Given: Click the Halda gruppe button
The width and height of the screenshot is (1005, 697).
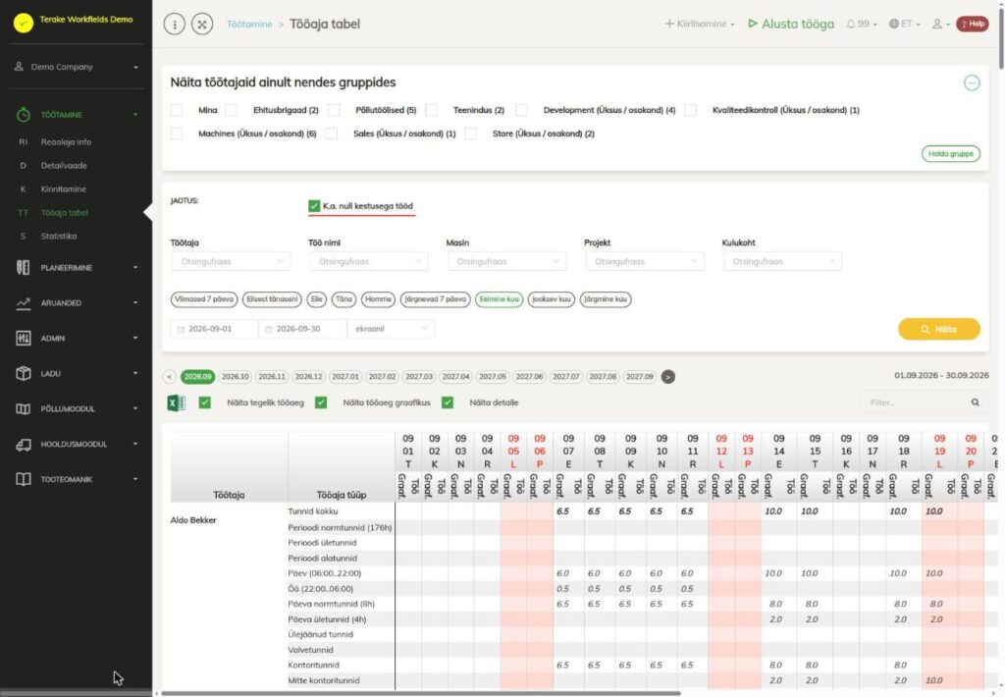Looking at the screenshot, I should (950, 154).
